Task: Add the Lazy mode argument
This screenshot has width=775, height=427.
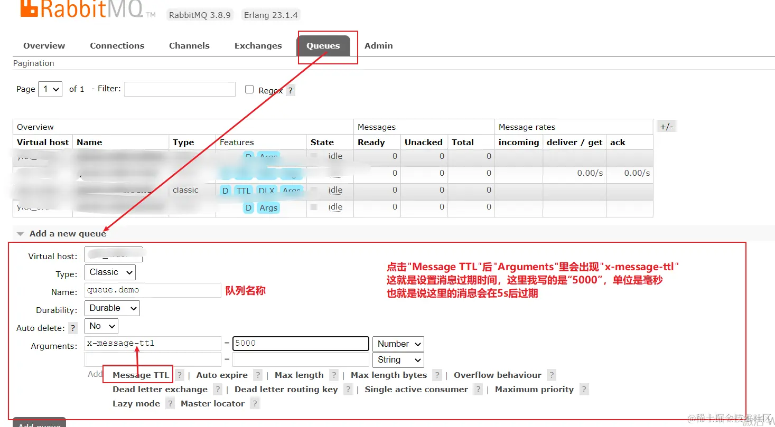Action: point(136,403)
